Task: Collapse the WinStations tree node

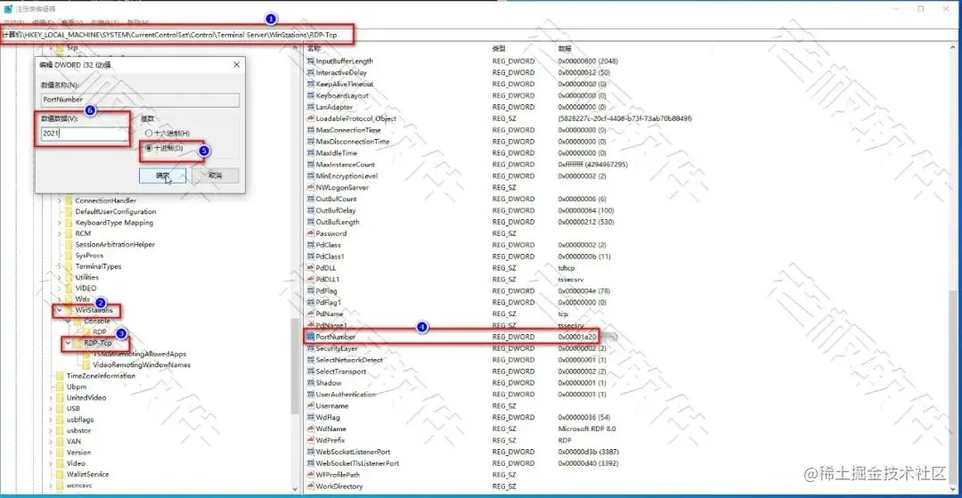Action: [60, 310]
